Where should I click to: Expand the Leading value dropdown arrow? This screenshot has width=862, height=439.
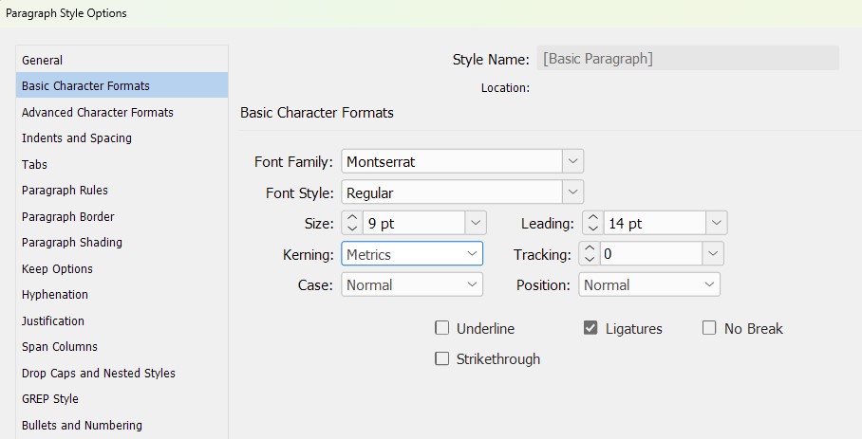[x=717, y=224]
